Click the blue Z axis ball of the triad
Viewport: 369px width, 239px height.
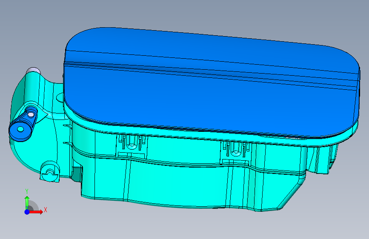pyautogui.click(x=27, y=212)
